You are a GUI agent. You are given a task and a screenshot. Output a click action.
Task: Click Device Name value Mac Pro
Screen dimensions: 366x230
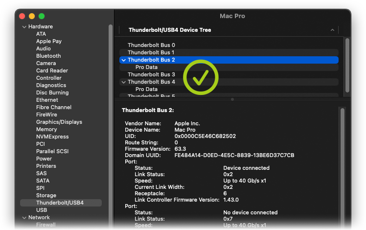tap(185, 130)
